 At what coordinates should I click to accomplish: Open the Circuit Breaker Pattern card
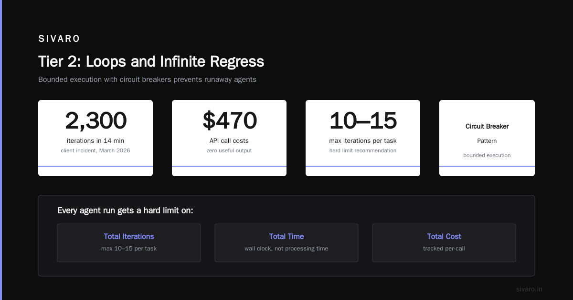(x=487, y=138)
